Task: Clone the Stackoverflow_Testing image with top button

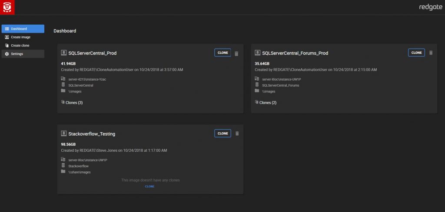Action: (x=222, y=134)
